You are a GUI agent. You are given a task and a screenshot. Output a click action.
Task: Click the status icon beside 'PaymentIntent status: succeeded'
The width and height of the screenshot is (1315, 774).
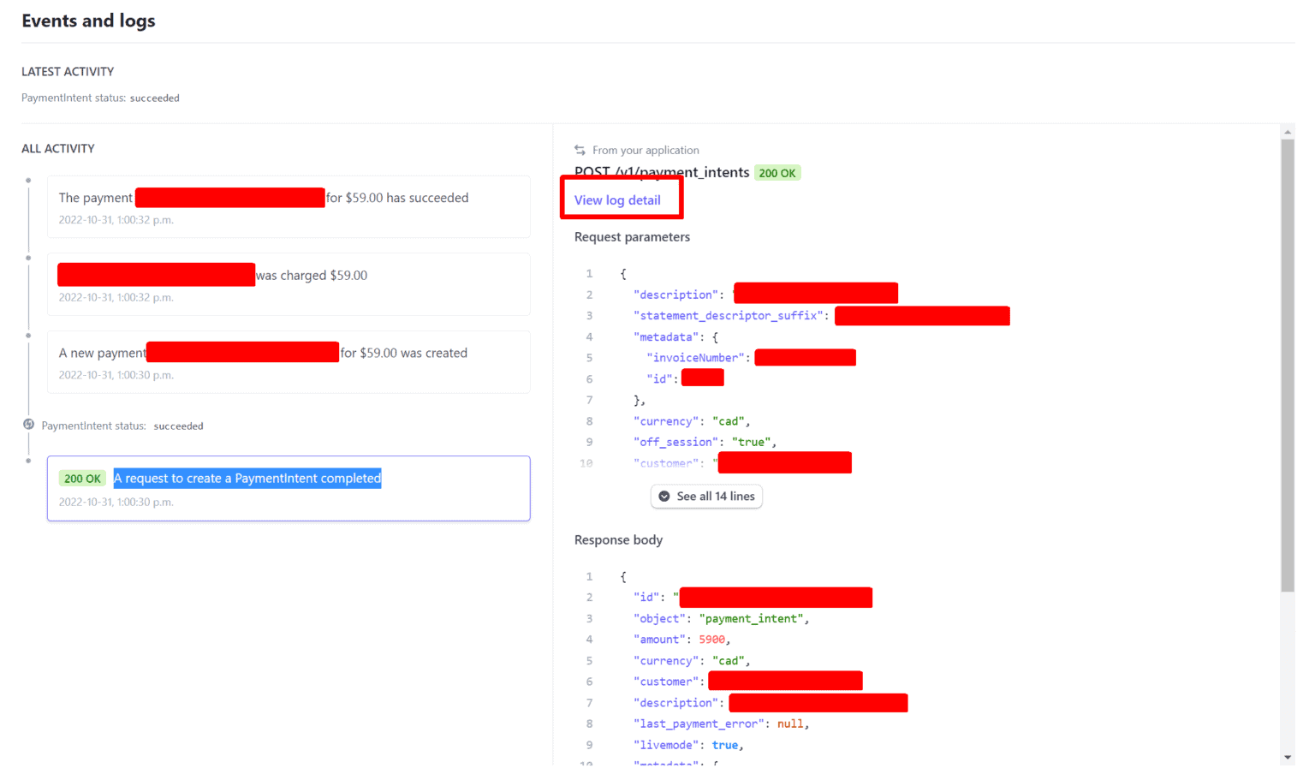click(x=28, y=426)
